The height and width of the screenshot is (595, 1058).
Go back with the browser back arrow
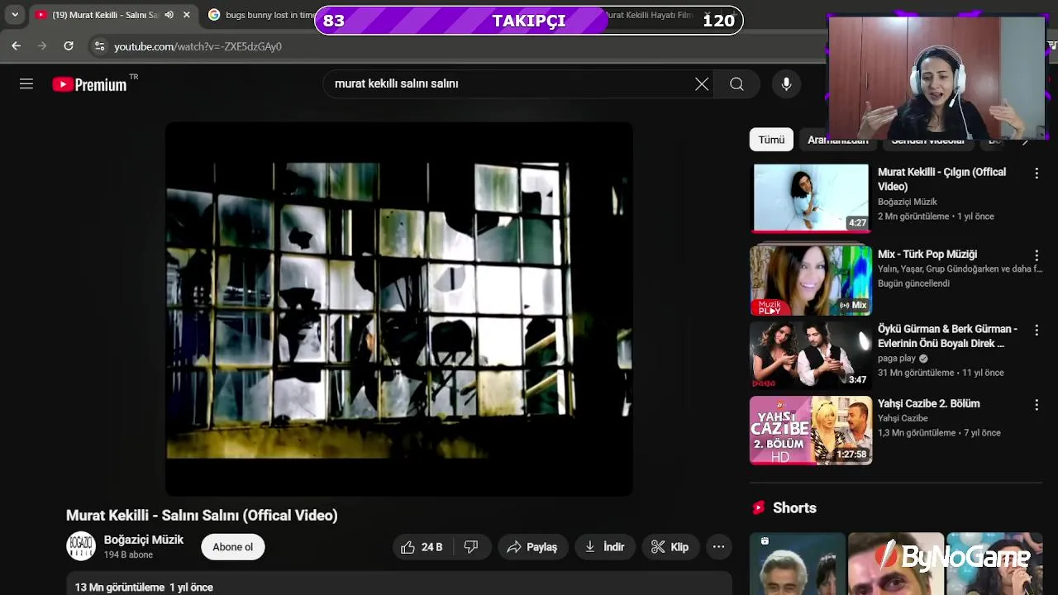click(16, 46)
